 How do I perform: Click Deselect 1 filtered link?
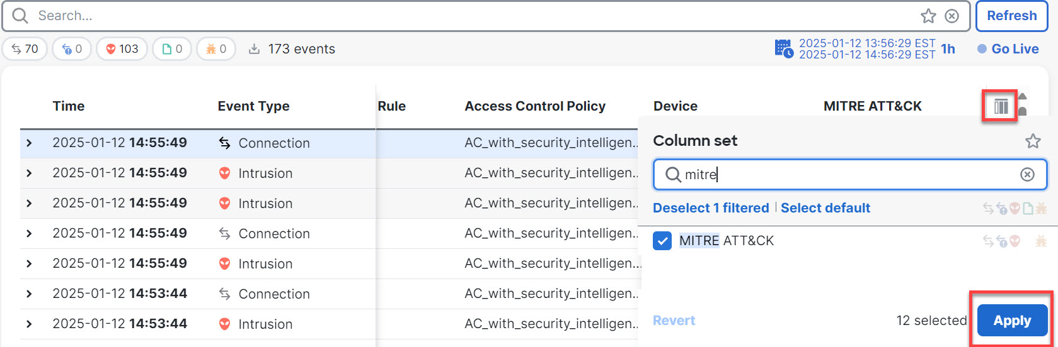711,208
